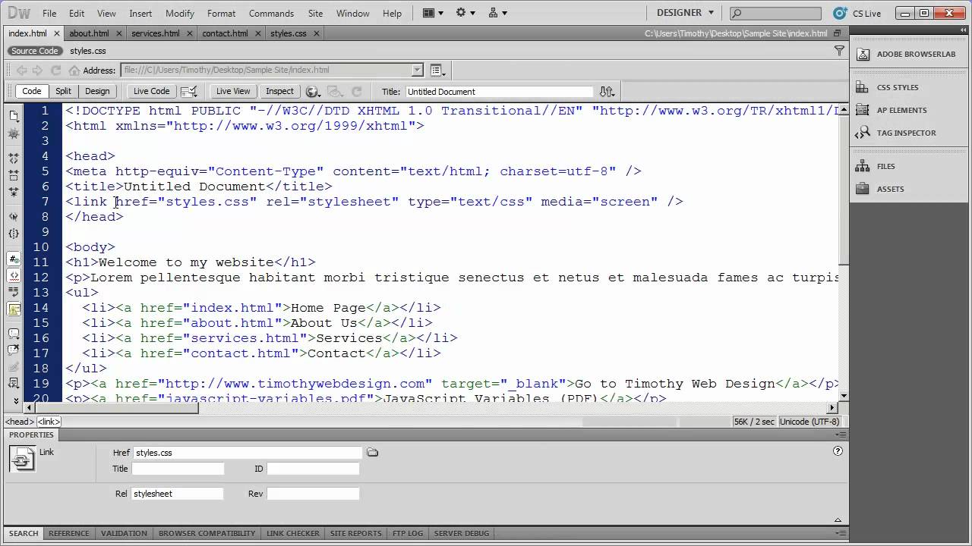Switch to contact.html document tab

(x=225, y=33)
